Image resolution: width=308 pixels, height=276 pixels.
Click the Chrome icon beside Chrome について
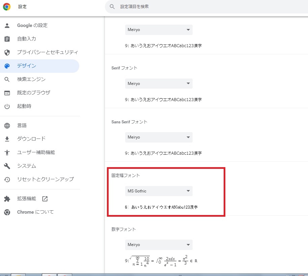coord(7,212)
